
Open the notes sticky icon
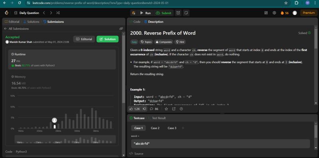pos(186,13)
